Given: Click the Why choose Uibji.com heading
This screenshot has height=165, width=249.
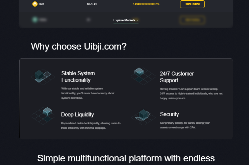Looking at the screenshot, I should pyautogui.click(x=79, y=47).
